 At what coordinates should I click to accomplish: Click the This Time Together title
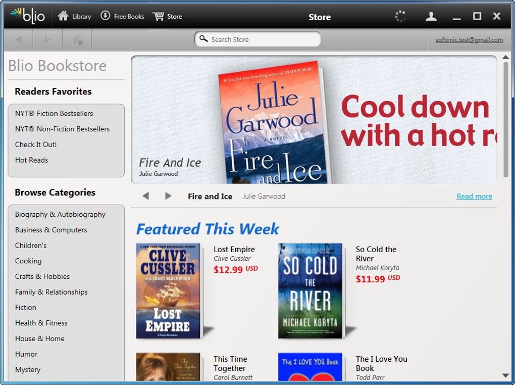[230, 364]
